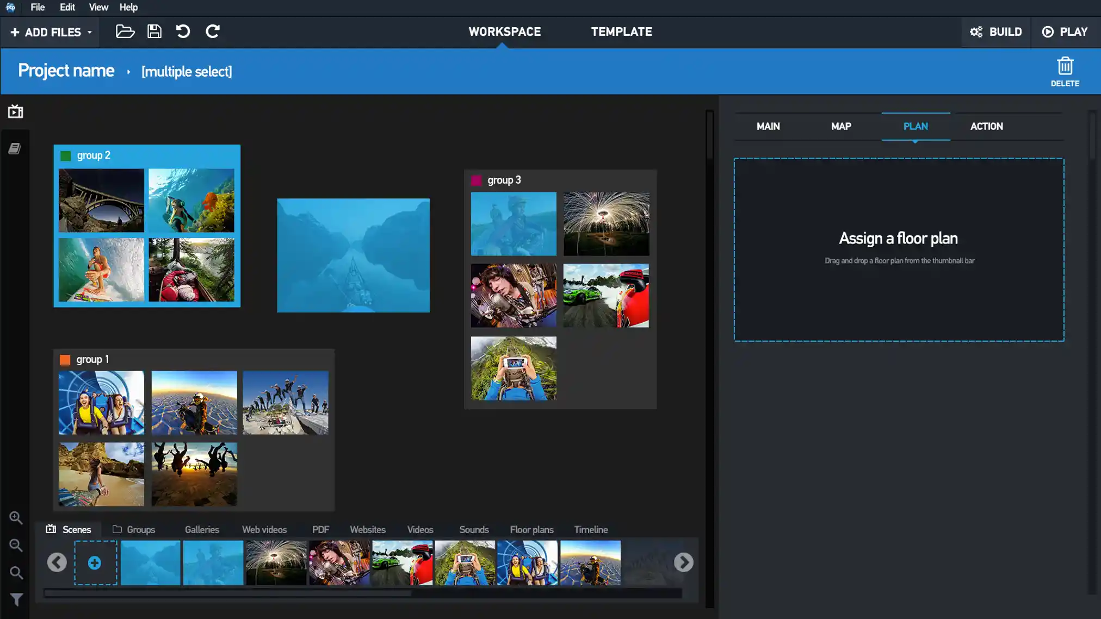Click the DELETE trash icon
Screen dimensions: 1101x619
1065,72
